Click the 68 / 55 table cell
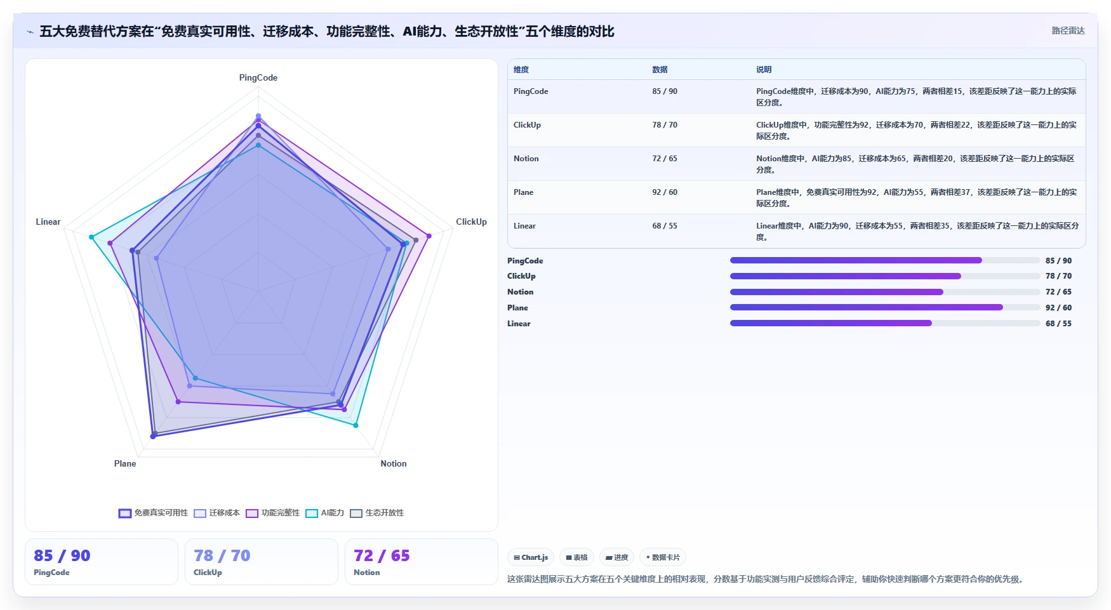Image resolution: width=1111 pixels, height=610 pixels. (665, 226)
